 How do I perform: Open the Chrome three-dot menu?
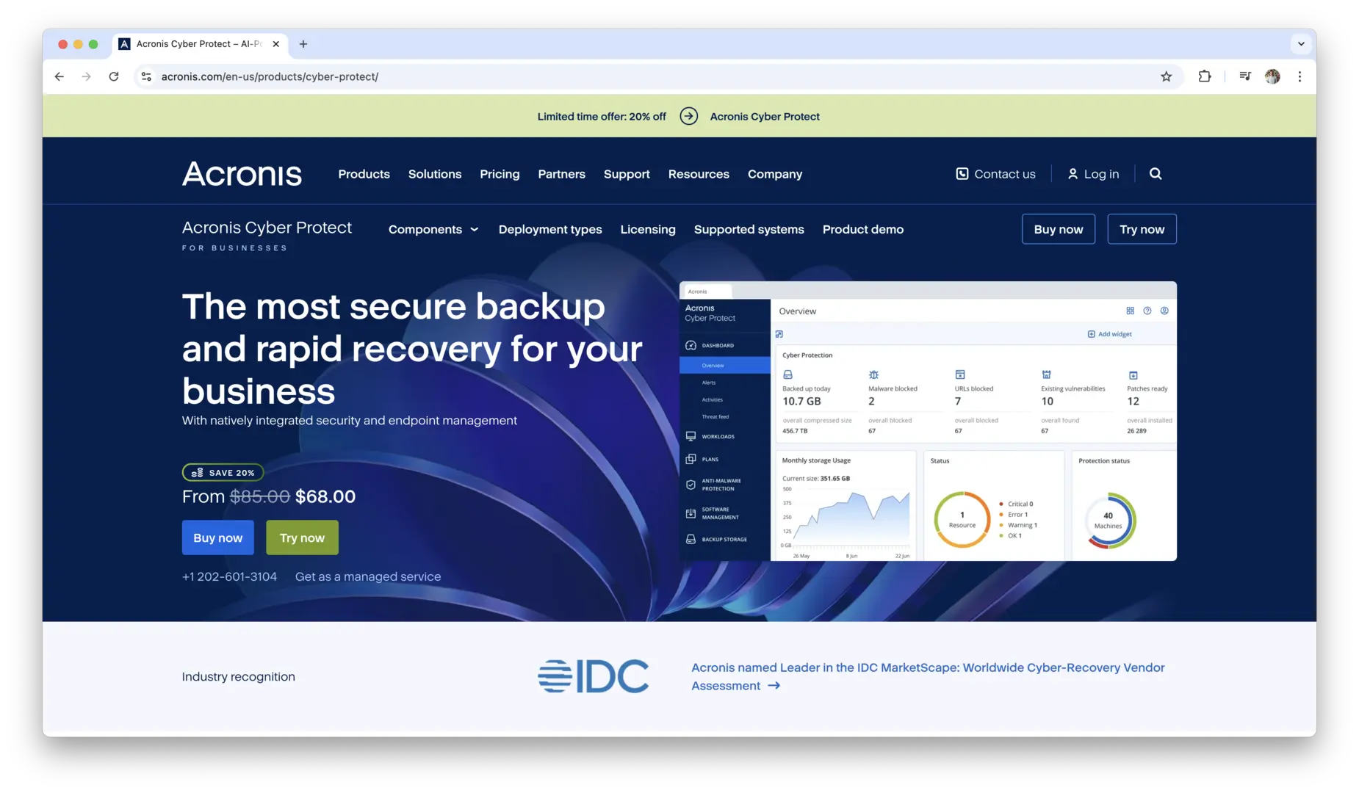pos(1299,76)
